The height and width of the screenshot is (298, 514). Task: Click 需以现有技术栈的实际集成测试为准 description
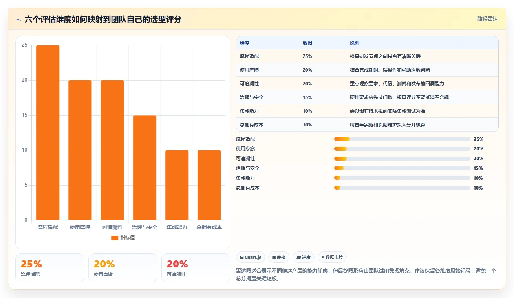coord(388,111)
